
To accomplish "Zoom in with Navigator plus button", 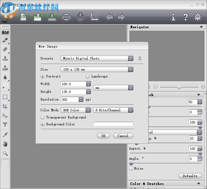I will coord(203,87).
